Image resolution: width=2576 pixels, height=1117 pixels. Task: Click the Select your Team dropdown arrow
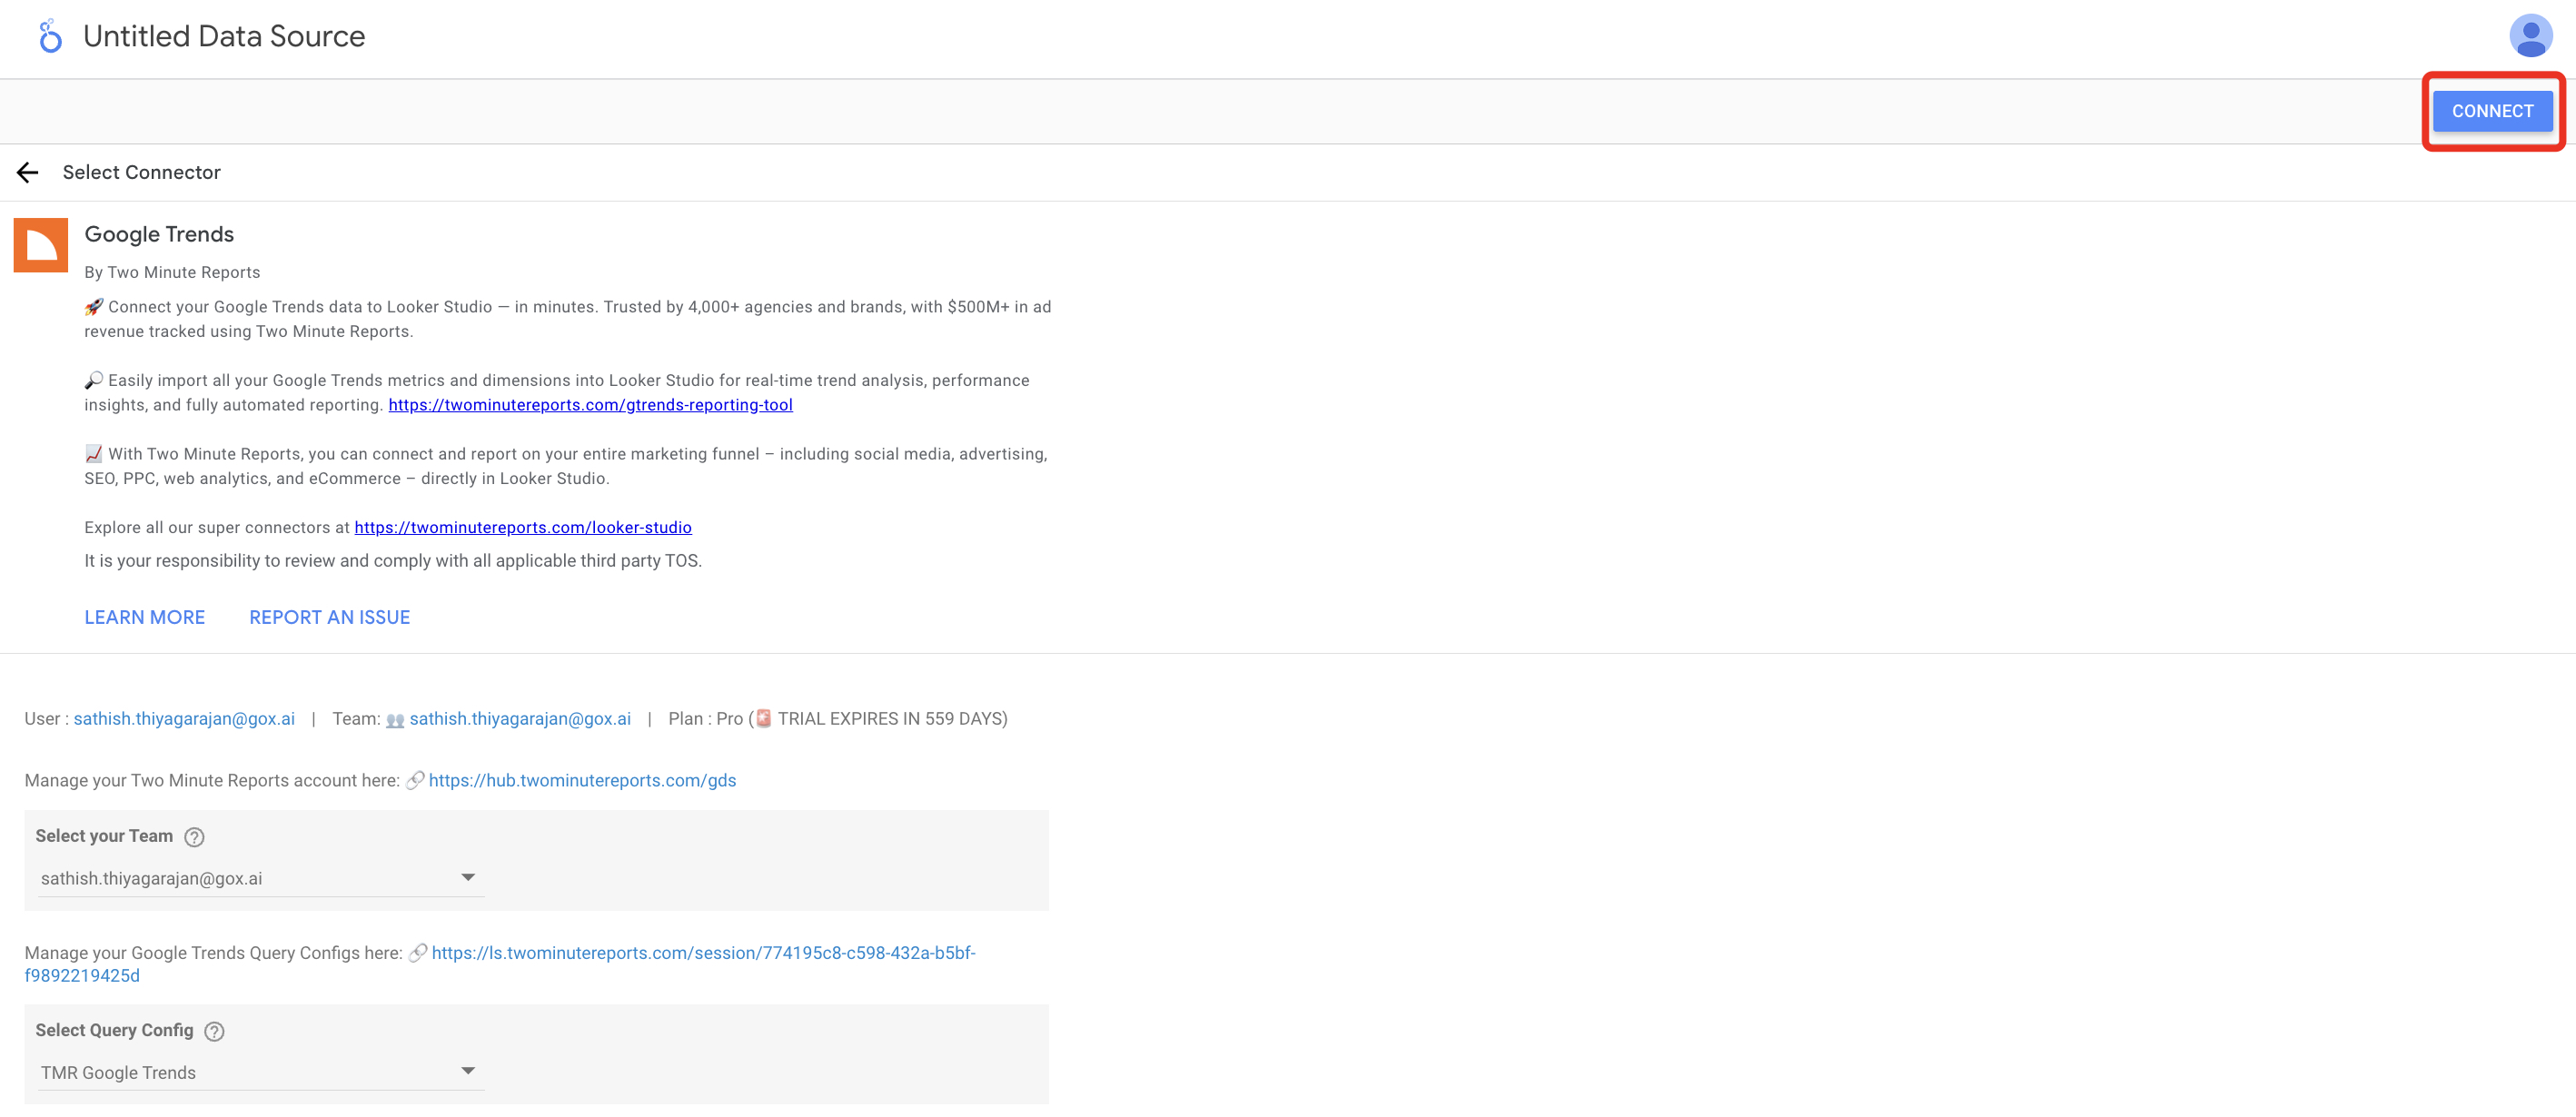click(x=467, y=877)
